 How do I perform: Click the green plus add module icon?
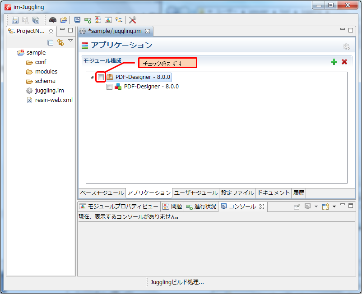pyautogui.click(x=334, y=62)
